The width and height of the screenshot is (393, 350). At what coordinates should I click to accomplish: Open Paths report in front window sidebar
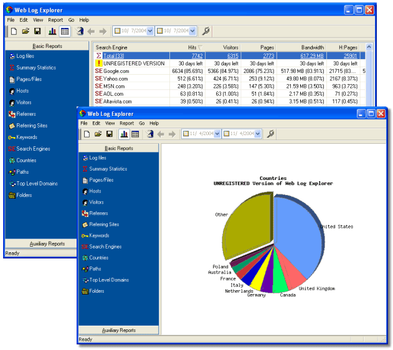pos(92,269)
